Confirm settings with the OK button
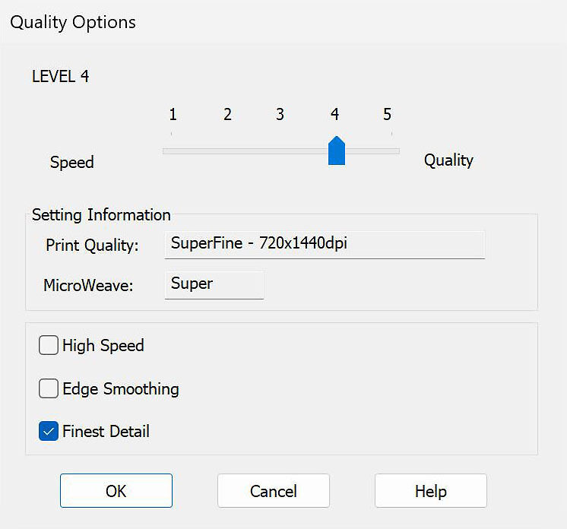 (x=116, y=491)
